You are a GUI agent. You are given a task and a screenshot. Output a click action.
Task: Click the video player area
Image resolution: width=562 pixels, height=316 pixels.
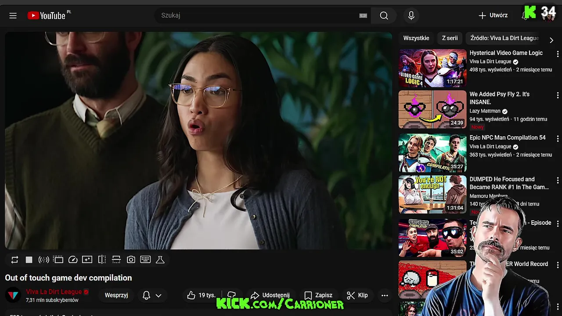tap(198, 140)
